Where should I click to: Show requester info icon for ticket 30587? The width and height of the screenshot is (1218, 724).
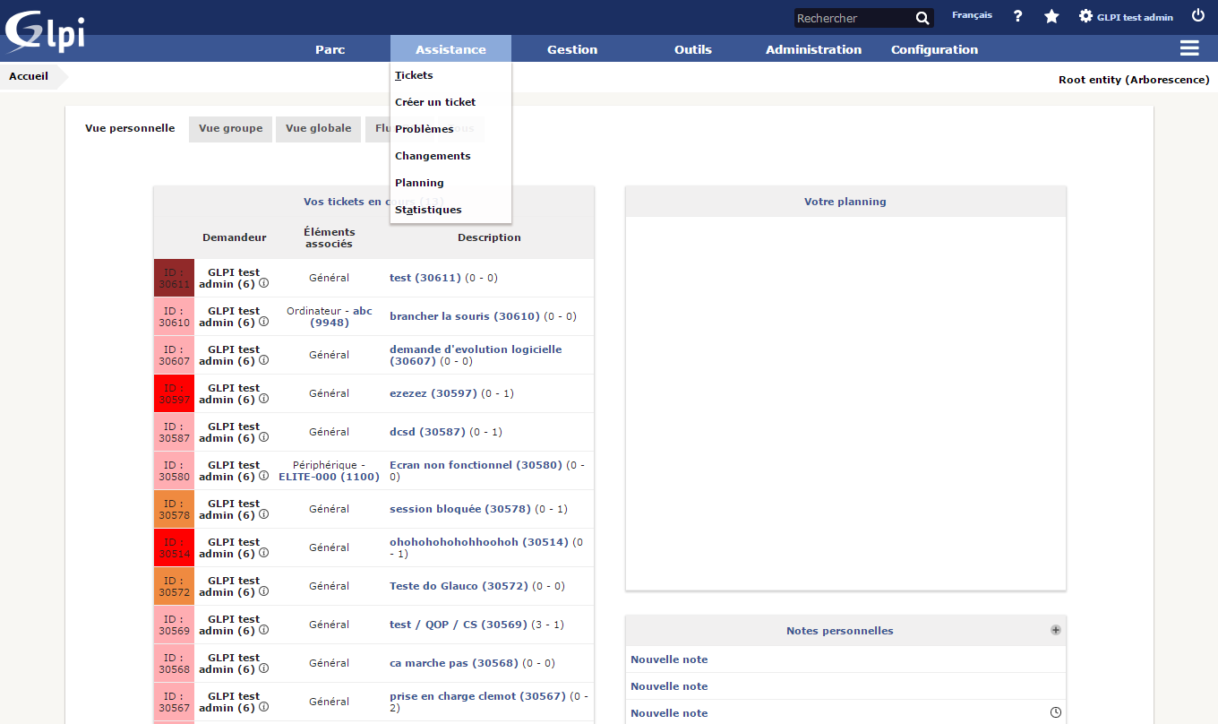pos(263,437)
